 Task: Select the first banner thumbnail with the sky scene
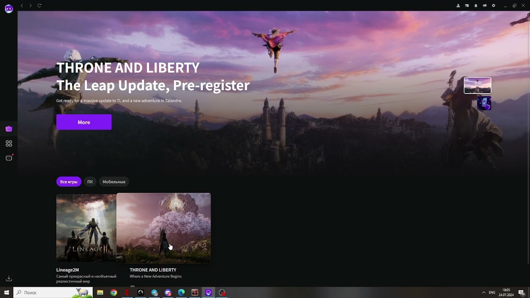click(x=477, y=86)
